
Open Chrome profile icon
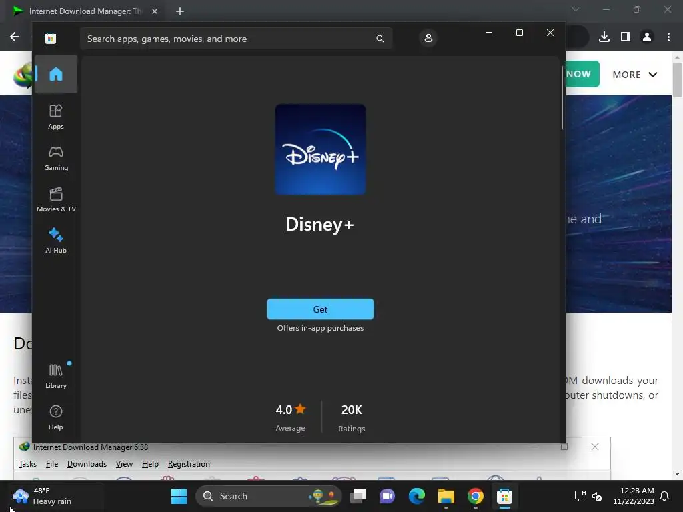coord(647,37)
